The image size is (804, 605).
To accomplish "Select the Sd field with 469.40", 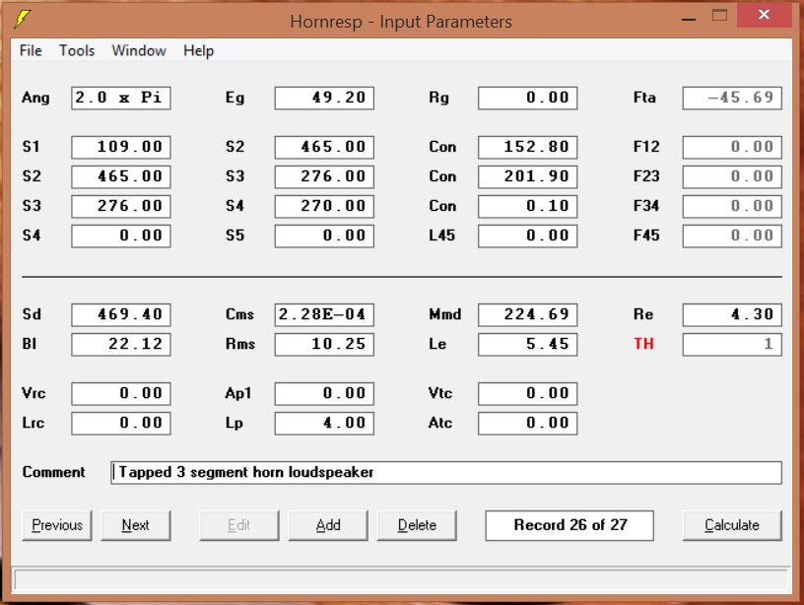I will coord(121,314).
